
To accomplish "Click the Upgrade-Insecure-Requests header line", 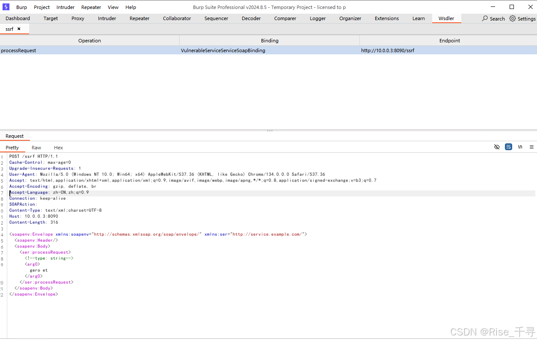I will (x=45, y=169).
